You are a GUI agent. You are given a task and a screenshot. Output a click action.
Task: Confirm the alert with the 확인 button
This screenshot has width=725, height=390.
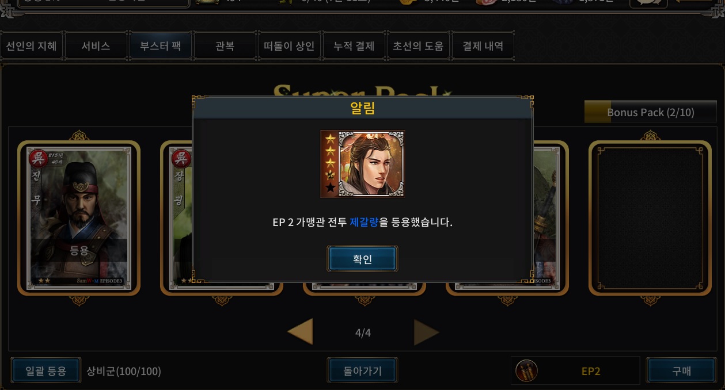[362, 259]
